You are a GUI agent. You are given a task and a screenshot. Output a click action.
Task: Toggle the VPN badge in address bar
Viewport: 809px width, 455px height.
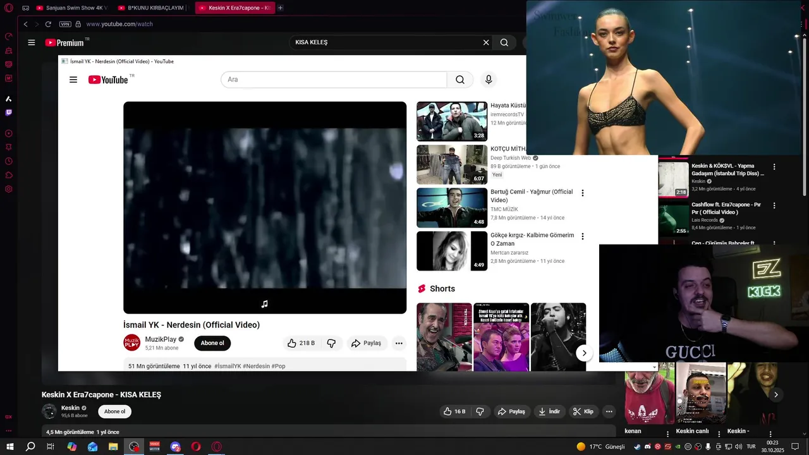65,24
